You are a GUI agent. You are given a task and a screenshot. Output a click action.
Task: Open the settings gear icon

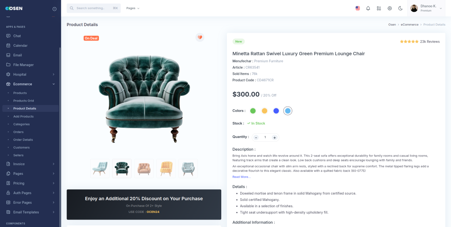click(x=390, y=8)
